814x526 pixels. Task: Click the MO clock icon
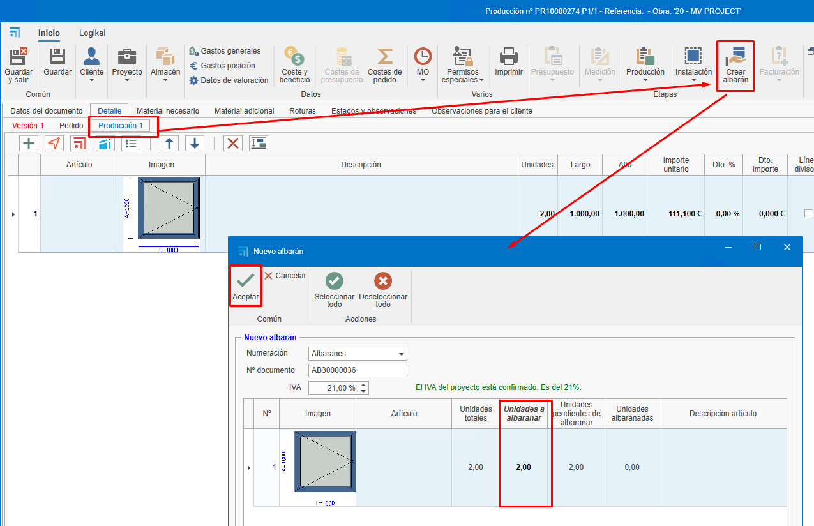pyautogui.click(x=423, y=56)
